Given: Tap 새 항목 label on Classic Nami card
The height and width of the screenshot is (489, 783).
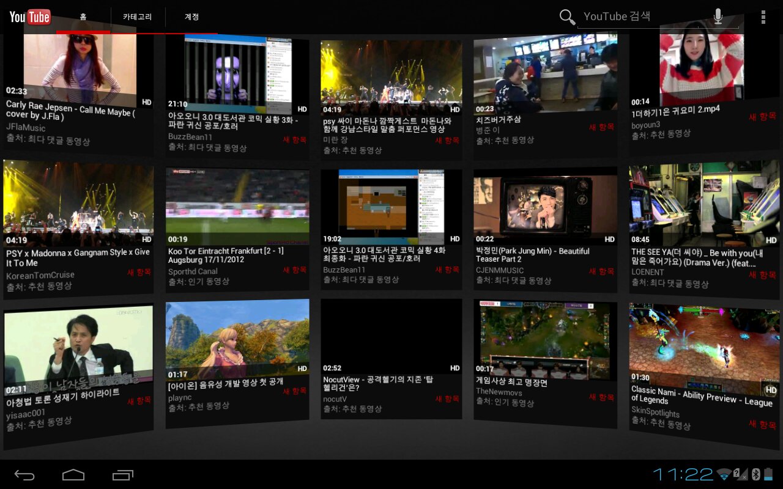Looking at the screenshot, I should (x=762, y=424).
